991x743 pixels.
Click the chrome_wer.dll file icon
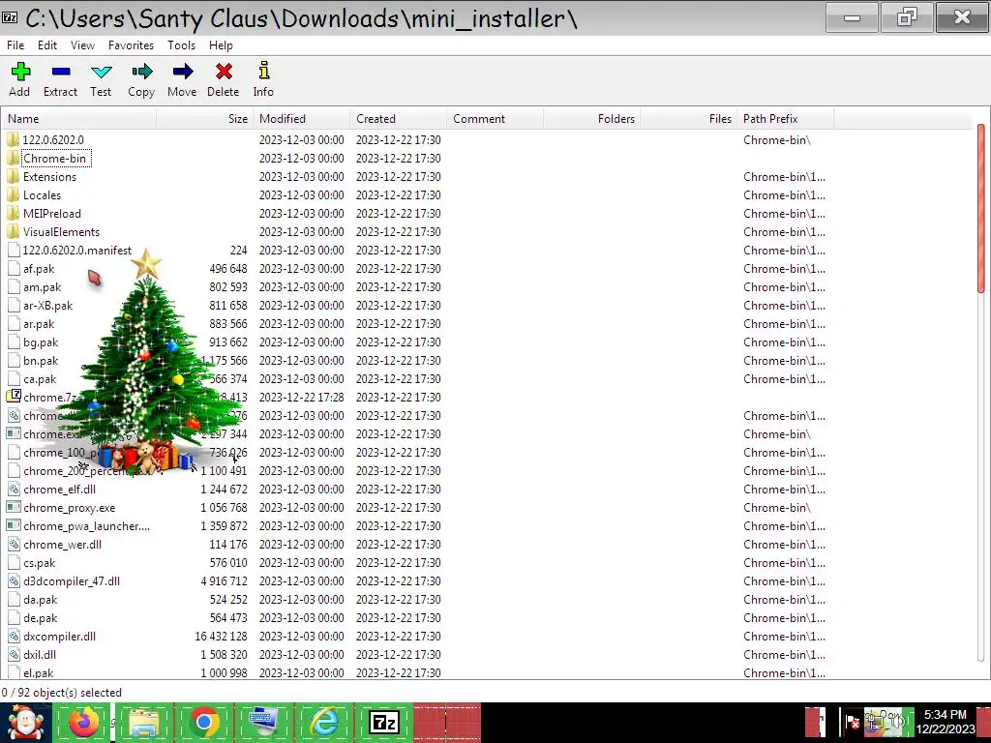(14, 544)
